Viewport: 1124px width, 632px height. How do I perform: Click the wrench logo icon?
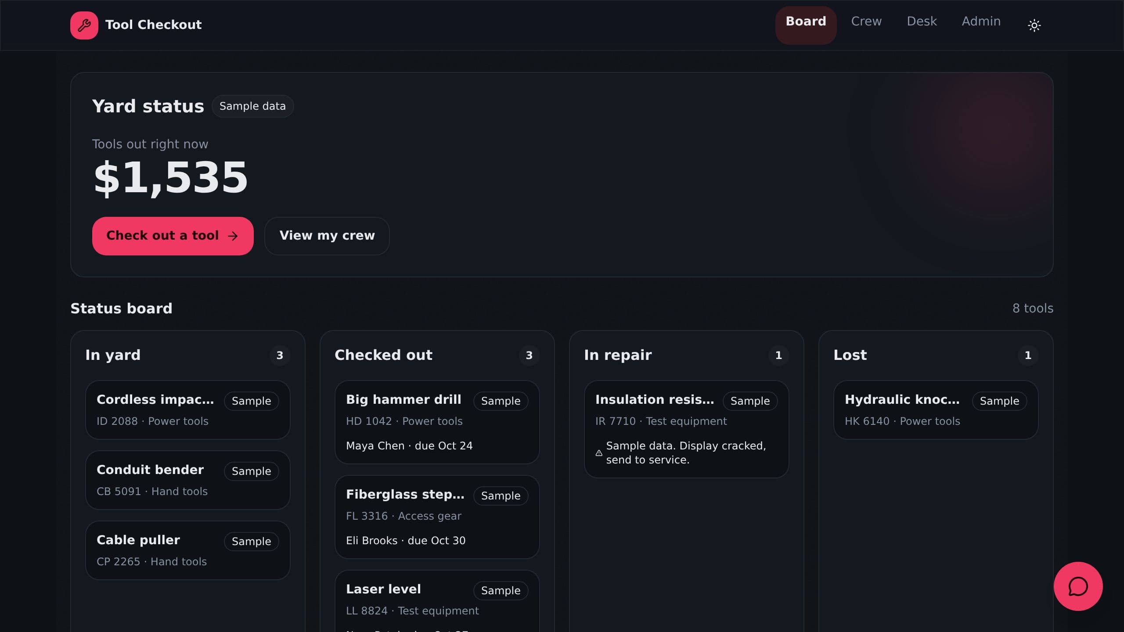coord(84,25)
